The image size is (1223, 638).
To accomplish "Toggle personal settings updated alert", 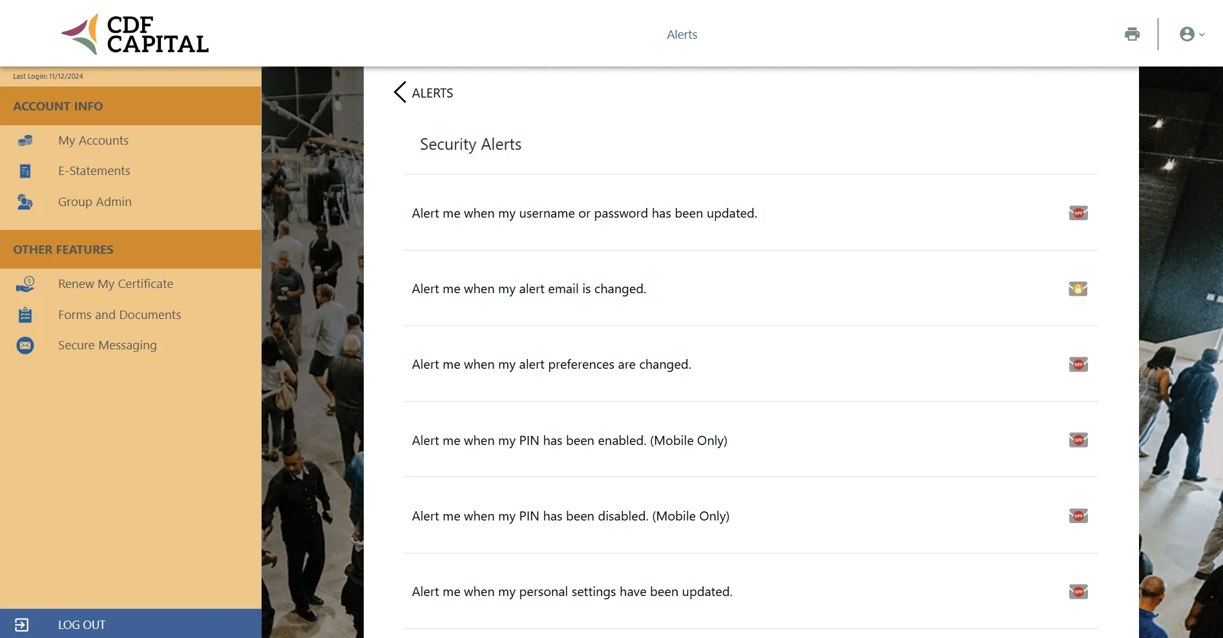I will coord(1078,592).
